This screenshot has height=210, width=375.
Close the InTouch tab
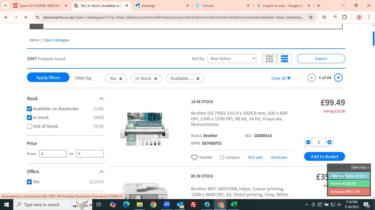click(248, 5)
